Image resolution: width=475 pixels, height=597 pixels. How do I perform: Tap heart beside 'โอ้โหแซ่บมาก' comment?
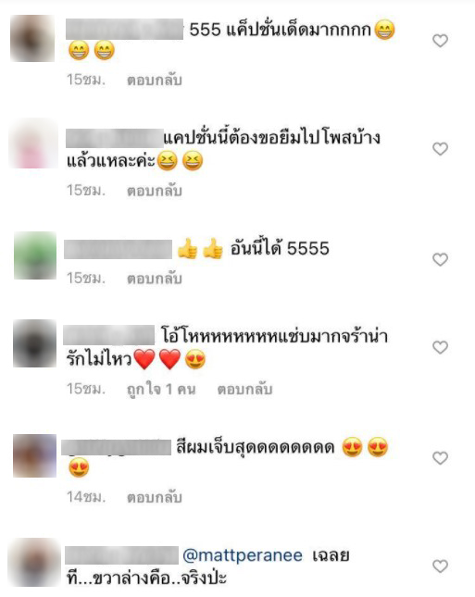click(x=441, y=347)
